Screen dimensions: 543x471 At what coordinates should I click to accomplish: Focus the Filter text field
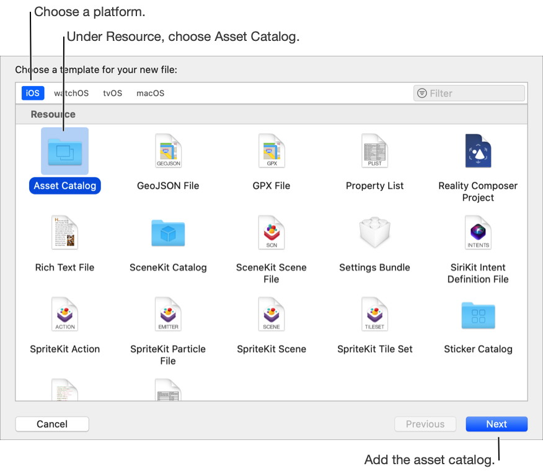click(469, 93)
